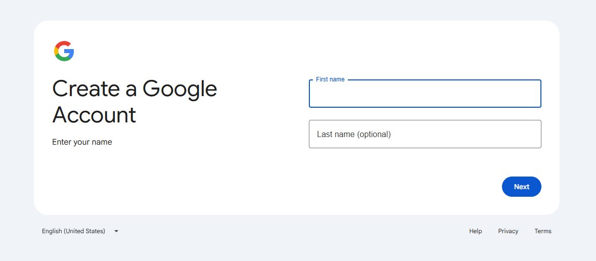Click the word Google in the heading
Image resolution: width=596 pixels, height=261 pixels.
pyautogui.click(x=180, y=90)
